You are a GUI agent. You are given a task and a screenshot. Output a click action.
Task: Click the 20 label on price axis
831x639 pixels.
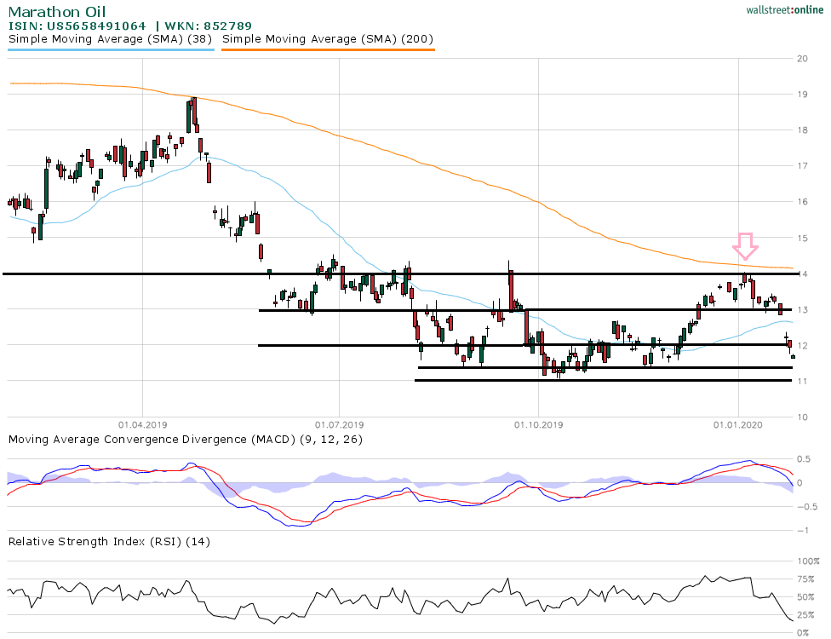click(x=802, y=59)
